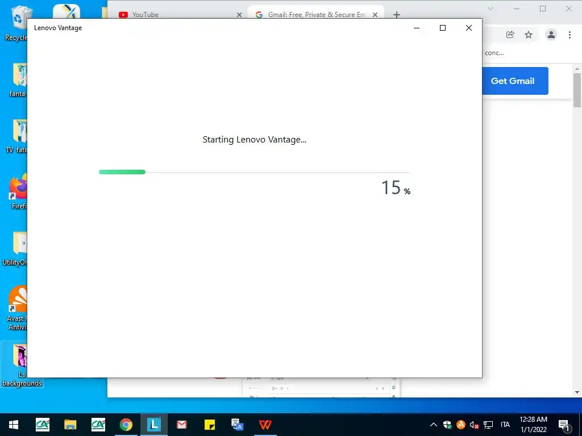Select the TV desktop folder
Viewport: 582px width, 436px height.
click(16, 136)
